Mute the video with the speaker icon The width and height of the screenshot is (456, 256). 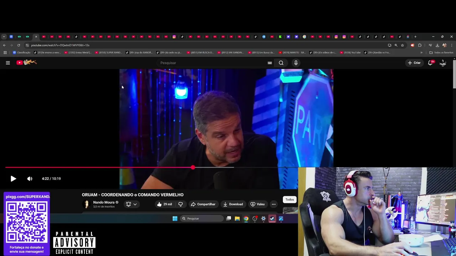30,179
